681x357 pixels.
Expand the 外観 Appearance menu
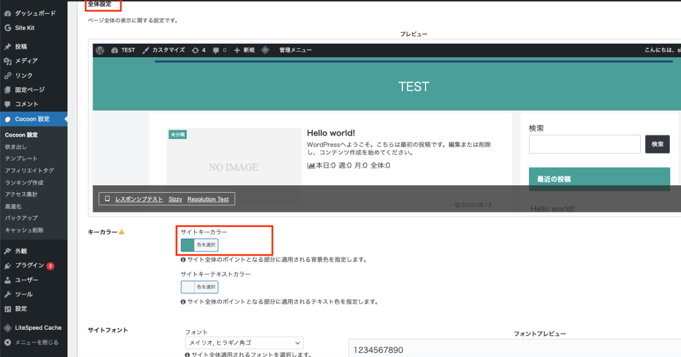(x=21, y=251)
